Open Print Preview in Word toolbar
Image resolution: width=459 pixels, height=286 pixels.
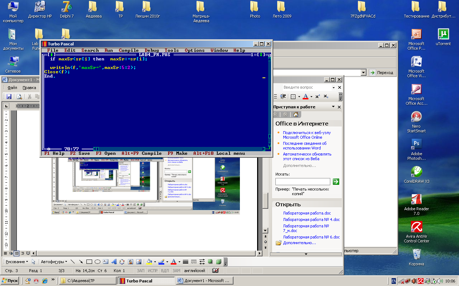tap(19, 97)
